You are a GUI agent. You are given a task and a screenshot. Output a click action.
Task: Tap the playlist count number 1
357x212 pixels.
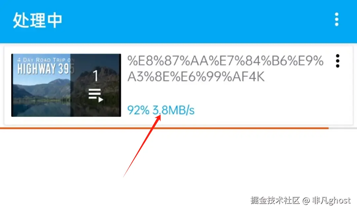96,76
